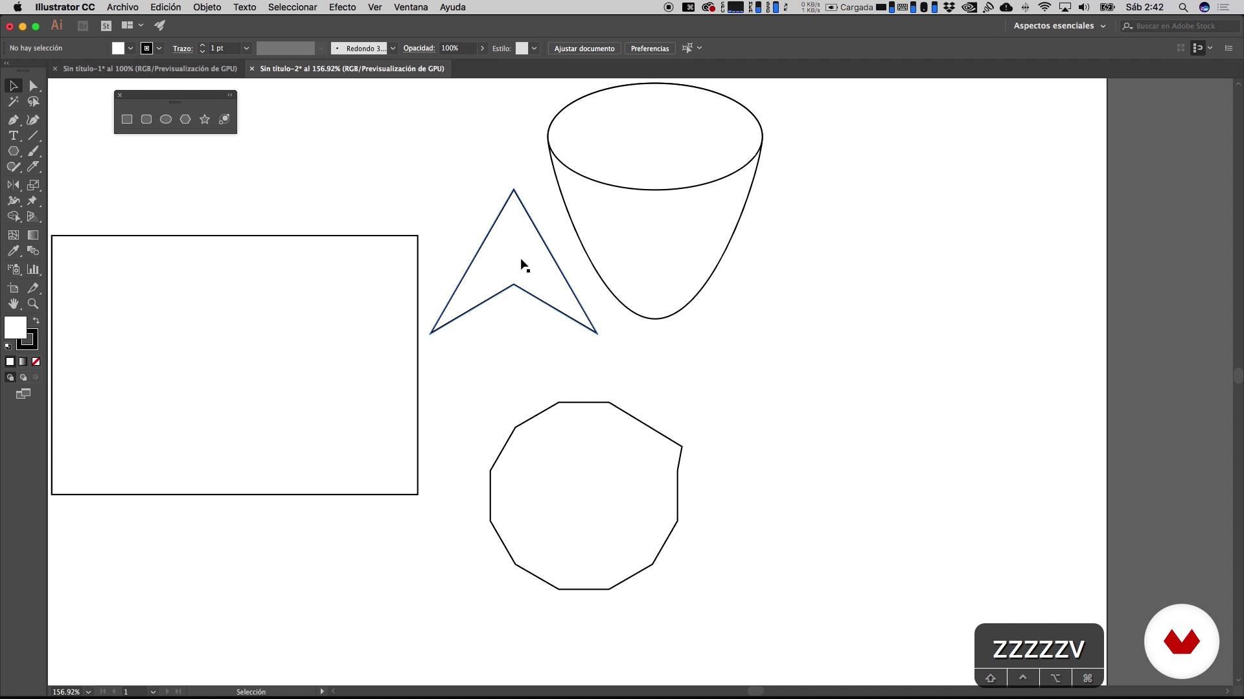Select the Zoom tool

[34, 304]
